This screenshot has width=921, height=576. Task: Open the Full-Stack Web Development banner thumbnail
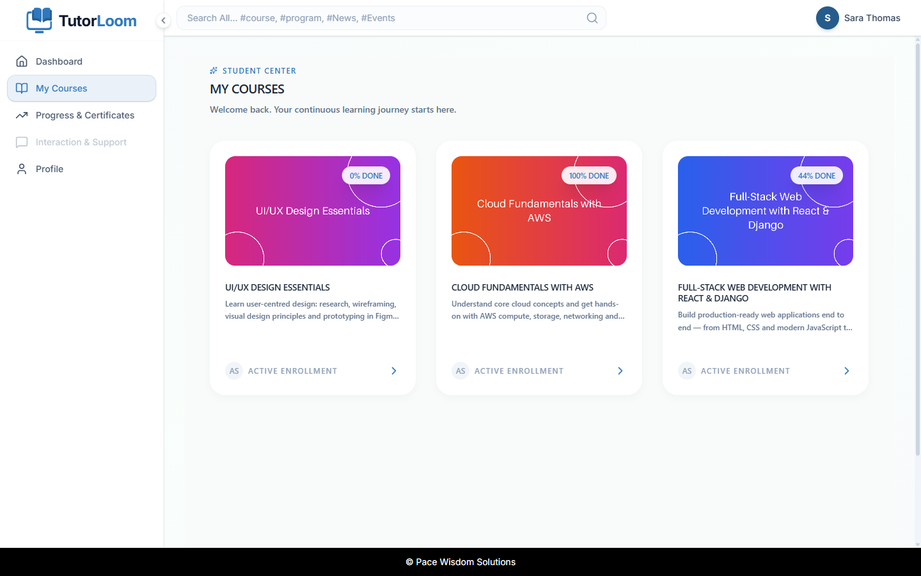coord(766,211)
